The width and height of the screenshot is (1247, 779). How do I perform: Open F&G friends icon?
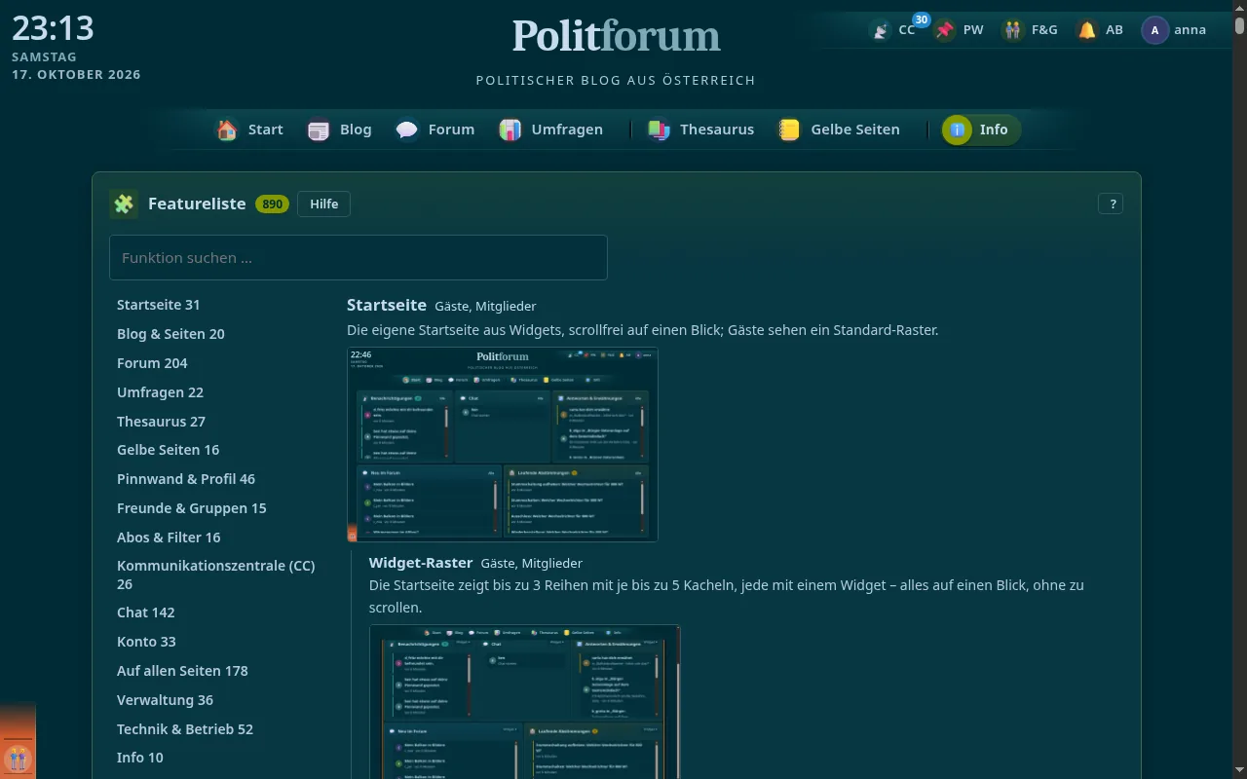click(x=1013, y=30)
